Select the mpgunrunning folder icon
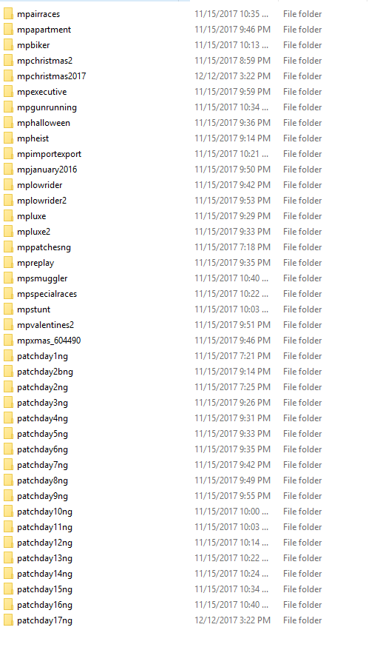This screenshot has width=380, height=650. click(x=8, y=107)
